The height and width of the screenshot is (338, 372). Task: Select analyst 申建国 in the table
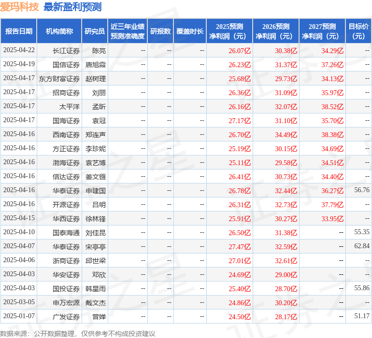[96, 190]
